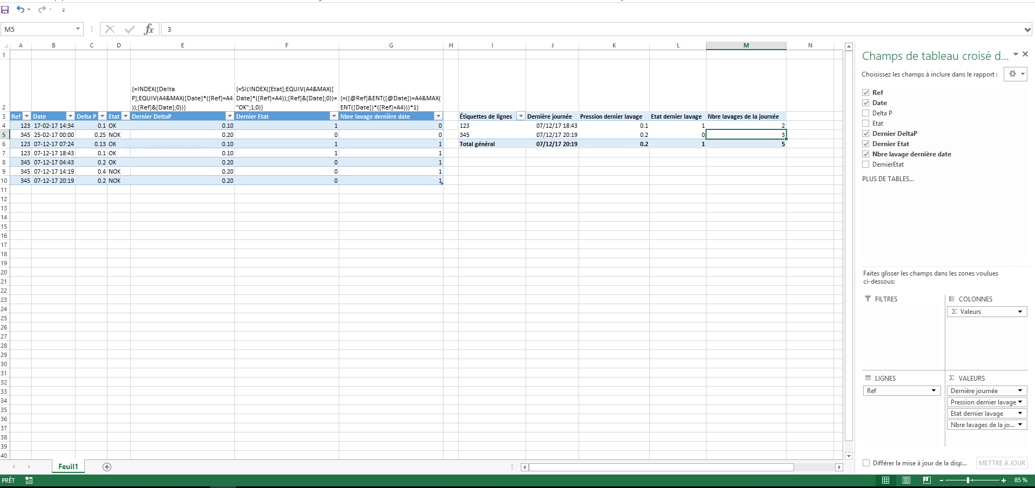Open the Valeurs item in COLONNES area
The width and height of the screenshot is (1035, 488).
click(987, 312)
